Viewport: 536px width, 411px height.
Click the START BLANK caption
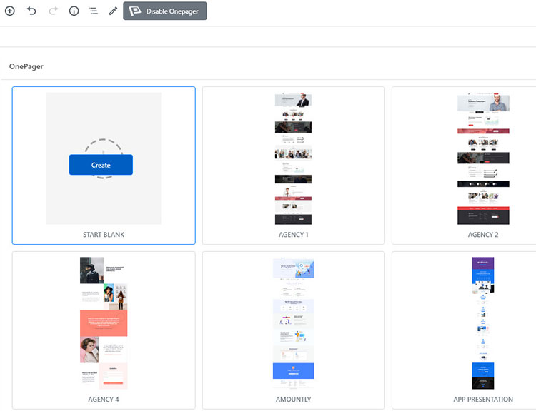(104, 235)
